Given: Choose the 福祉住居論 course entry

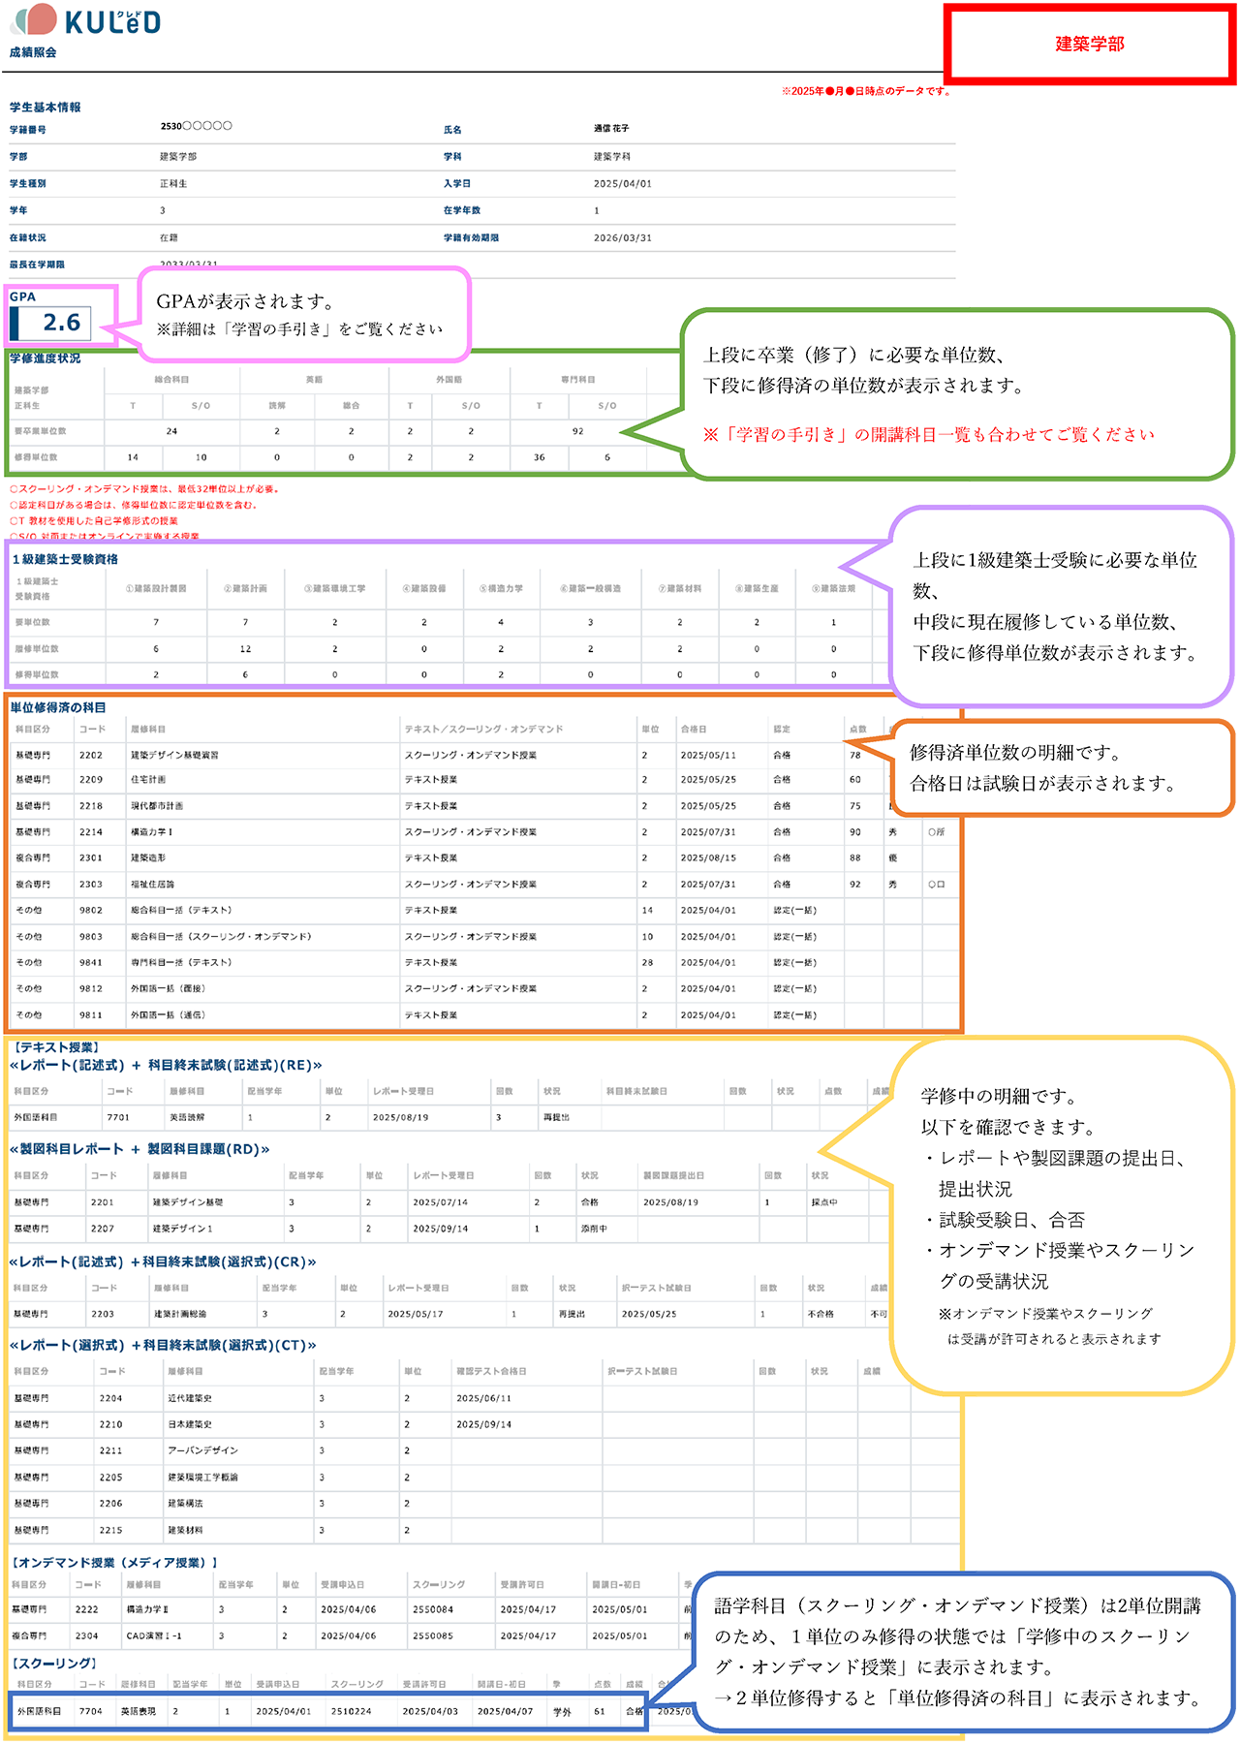Looking at the screenshot, I should coord(152,885).
